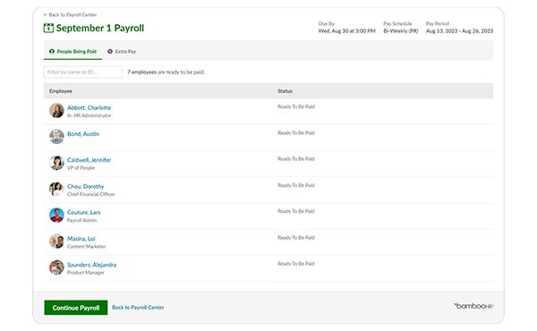Click Ready To Be Paid for Charlotte Abbott
537x331 pixels.
coord(296,106)
